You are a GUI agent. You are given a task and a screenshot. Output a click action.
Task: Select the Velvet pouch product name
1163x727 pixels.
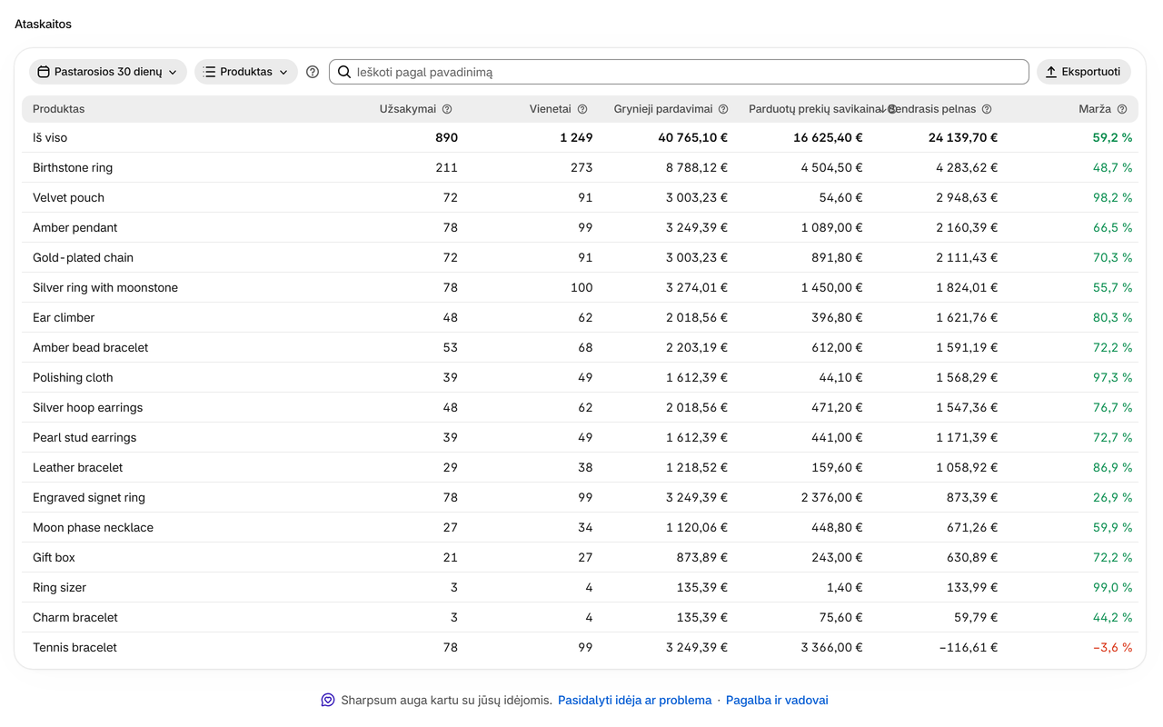coord(68,197)
